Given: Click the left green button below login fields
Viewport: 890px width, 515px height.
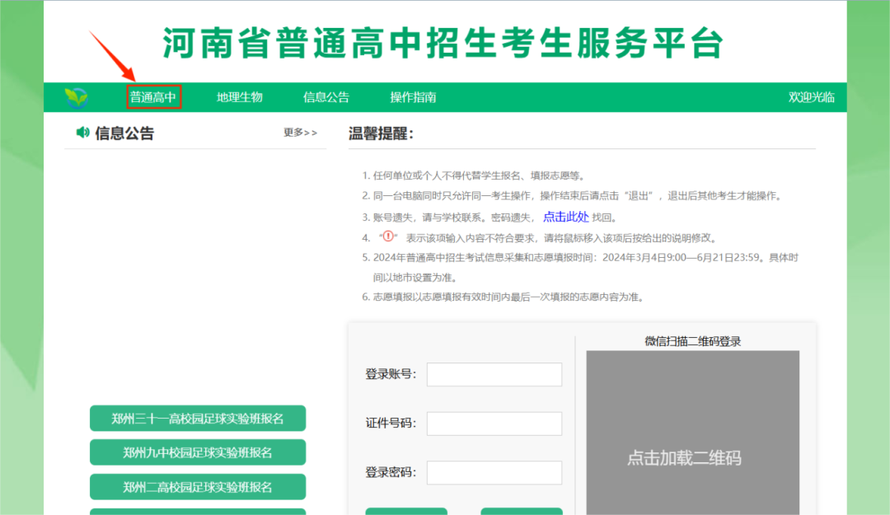Looking at the screenshot, I should 406,512.
